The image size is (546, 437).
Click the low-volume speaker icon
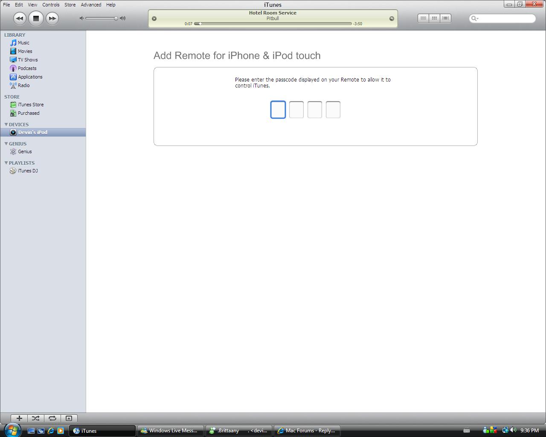click(81, 18)
